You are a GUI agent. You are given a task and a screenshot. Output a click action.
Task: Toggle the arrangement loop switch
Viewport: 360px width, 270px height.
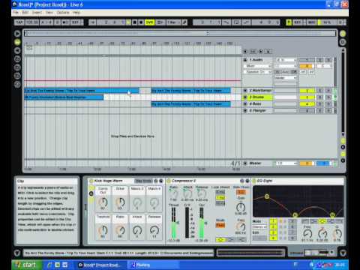[x=236, y=22]
